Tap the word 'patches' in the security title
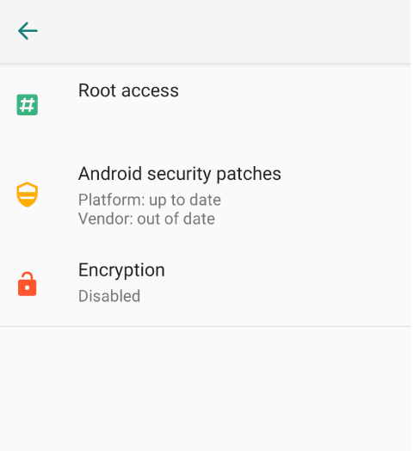The image size is (414, 451). [249, 175]
